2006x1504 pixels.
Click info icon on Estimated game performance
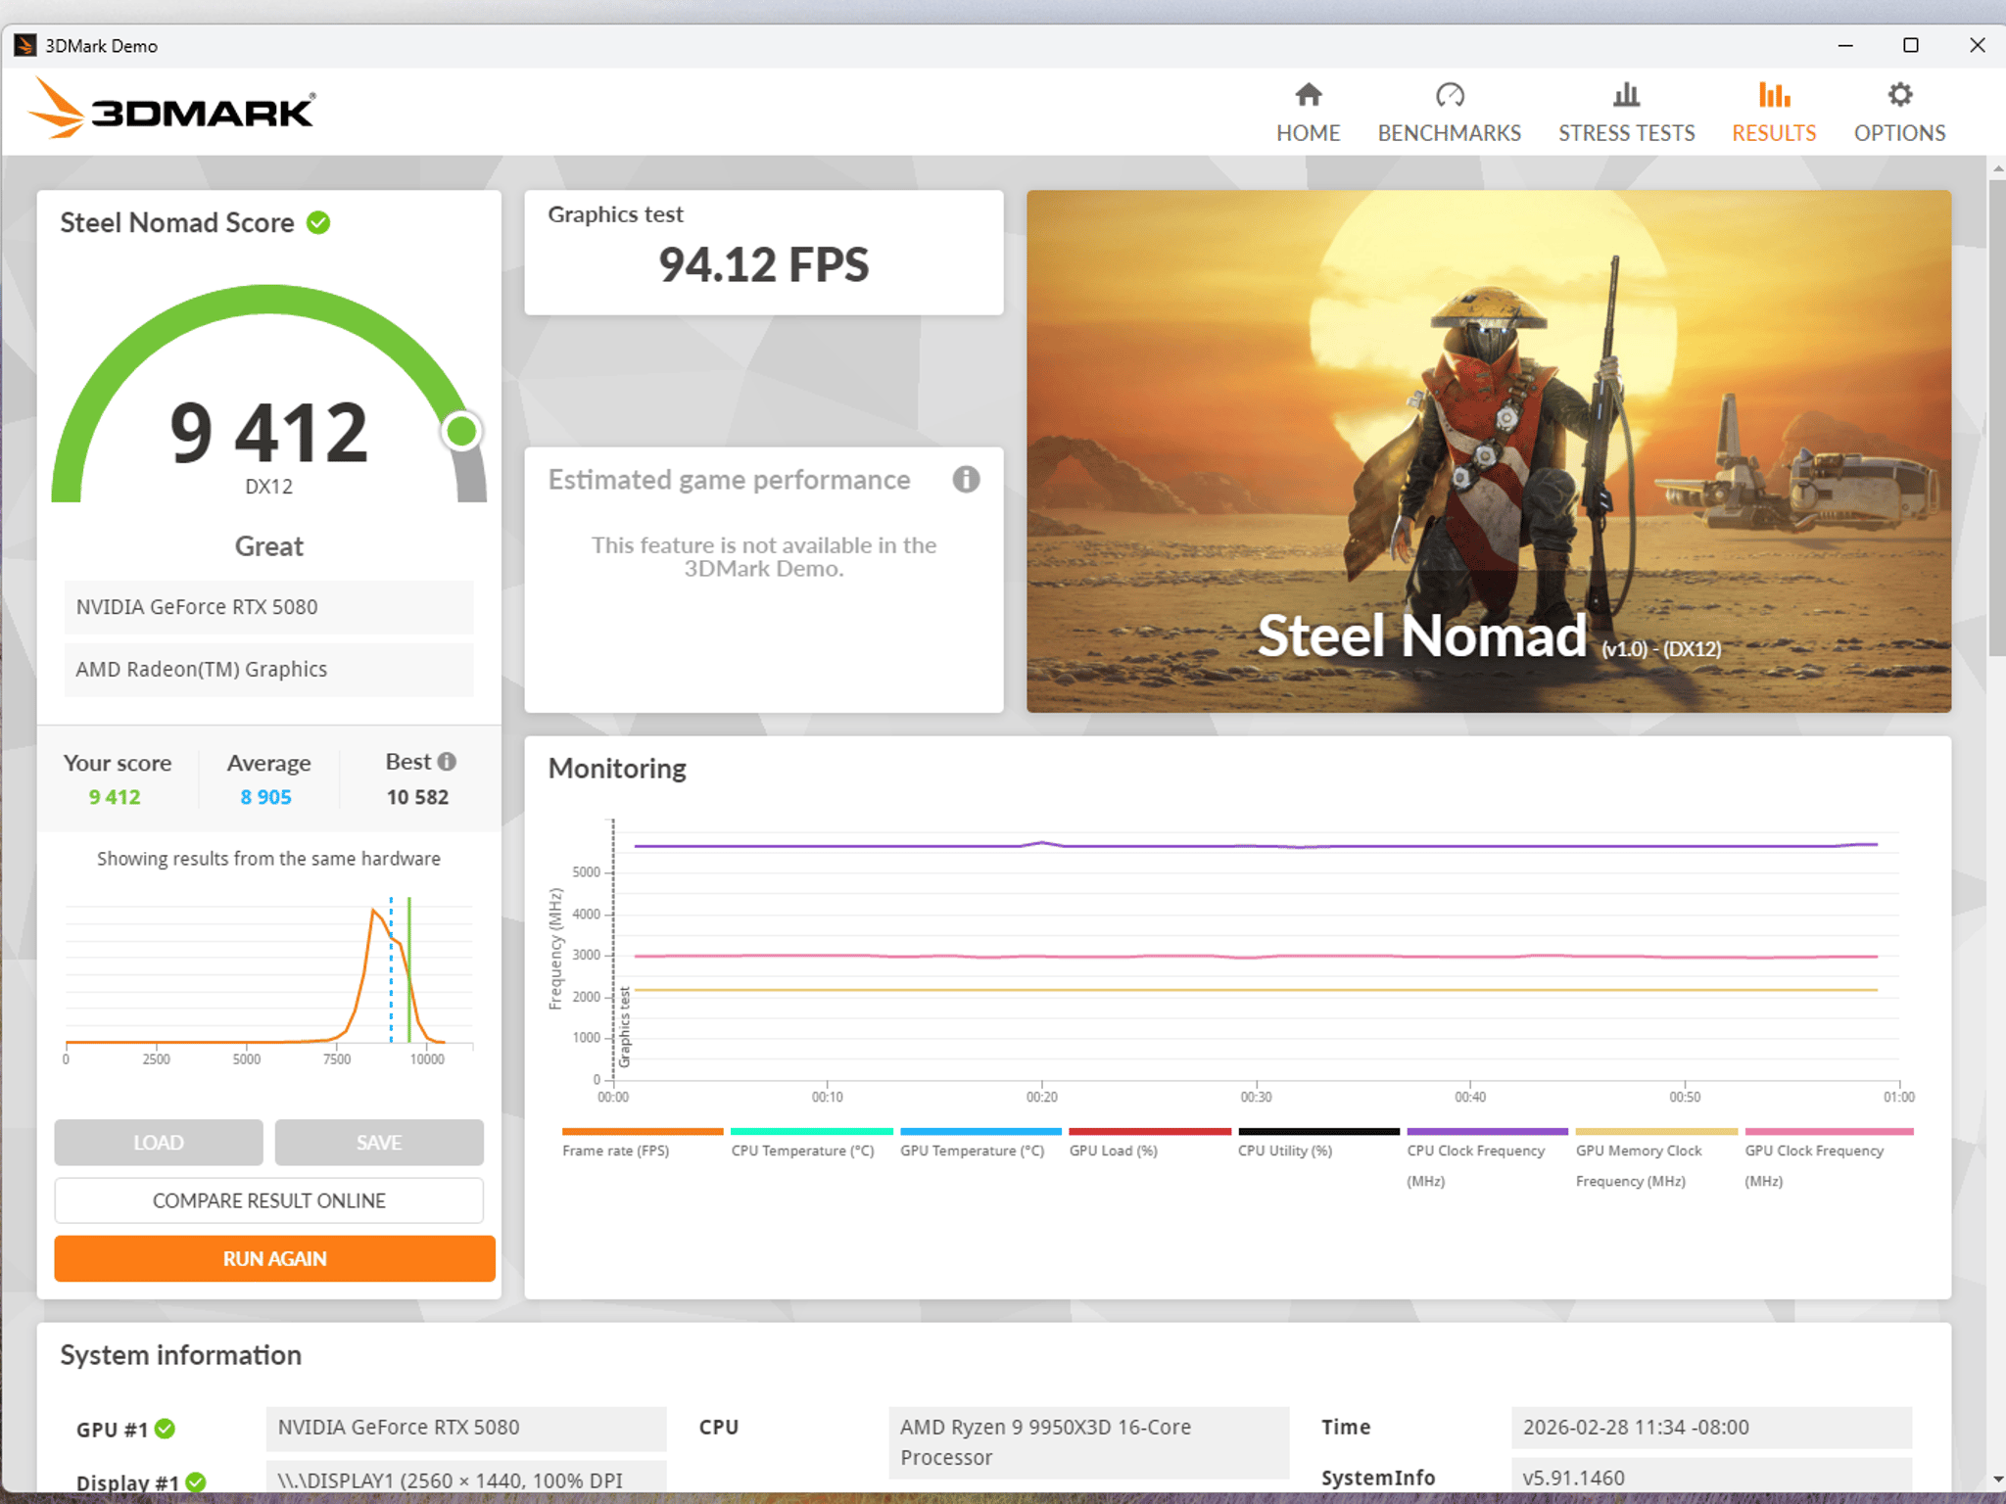tap(966, 480)
